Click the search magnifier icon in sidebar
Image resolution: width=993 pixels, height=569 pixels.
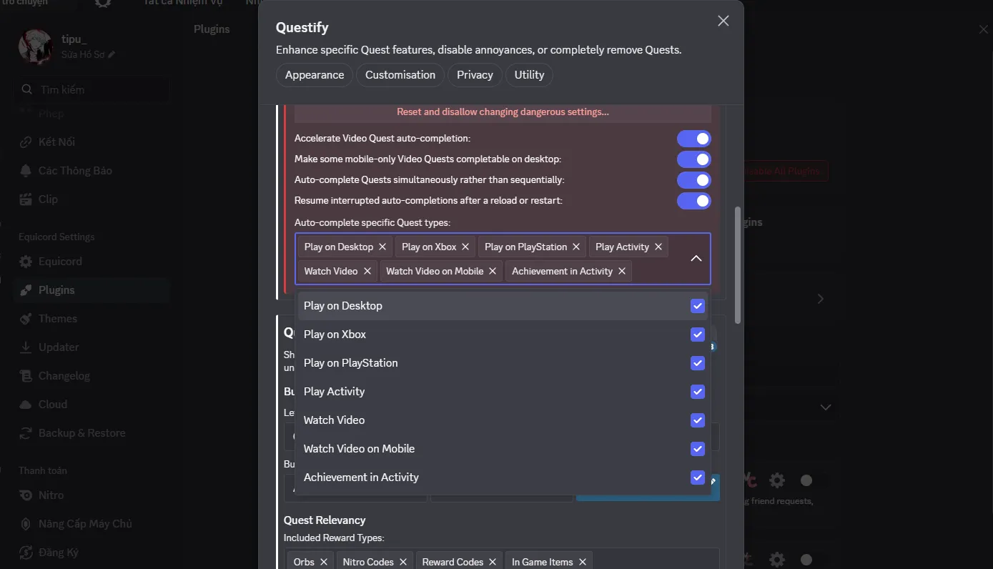coord(26,89)
